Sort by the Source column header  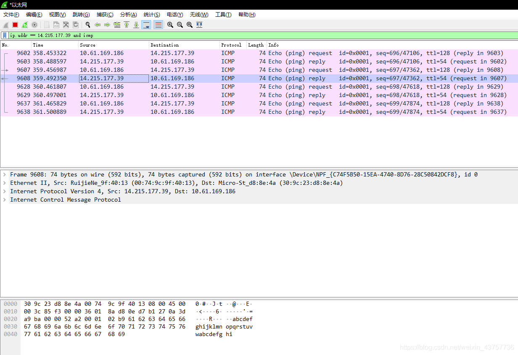(x=114, y=45)
